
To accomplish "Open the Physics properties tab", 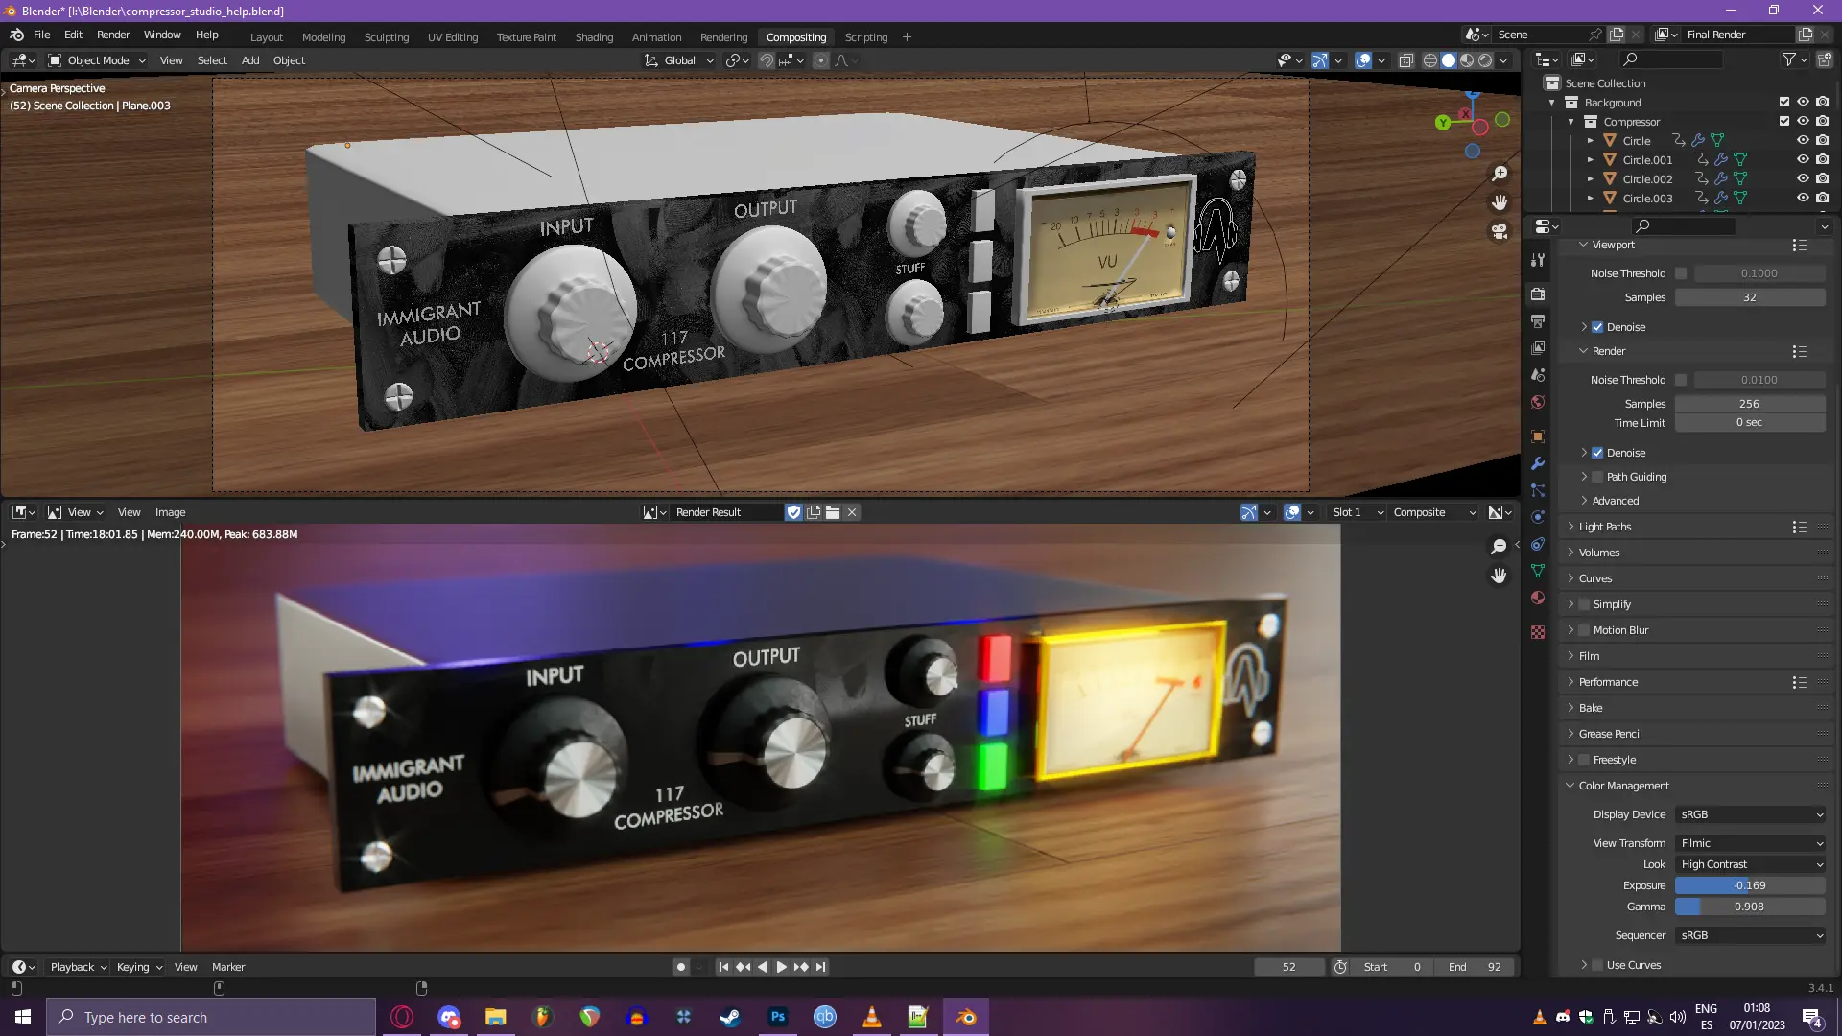I will click(x=1538, y=517).
